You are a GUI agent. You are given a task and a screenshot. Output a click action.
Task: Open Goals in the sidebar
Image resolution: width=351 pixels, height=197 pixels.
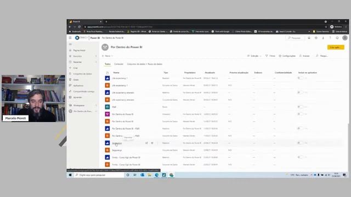pos(76,80)
